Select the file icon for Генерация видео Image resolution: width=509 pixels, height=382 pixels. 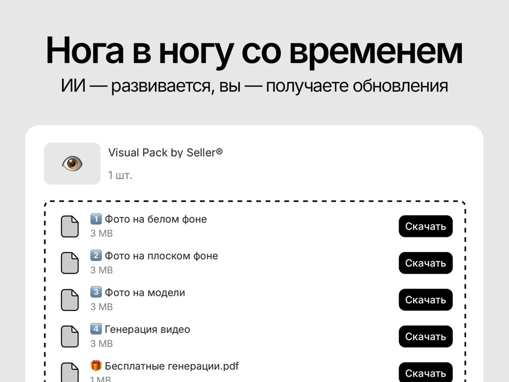69,336
